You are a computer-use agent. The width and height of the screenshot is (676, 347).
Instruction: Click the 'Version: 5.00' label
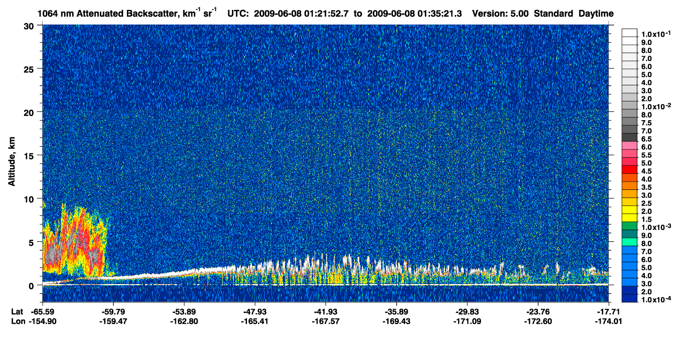click(x=500, y=14)
